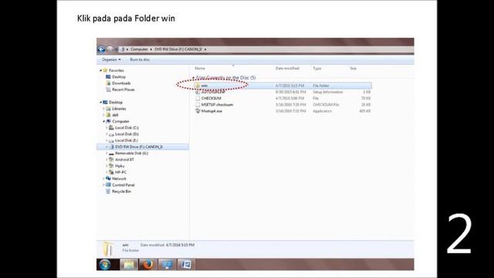Select the MSETUP.checksum file

[217, 104]
